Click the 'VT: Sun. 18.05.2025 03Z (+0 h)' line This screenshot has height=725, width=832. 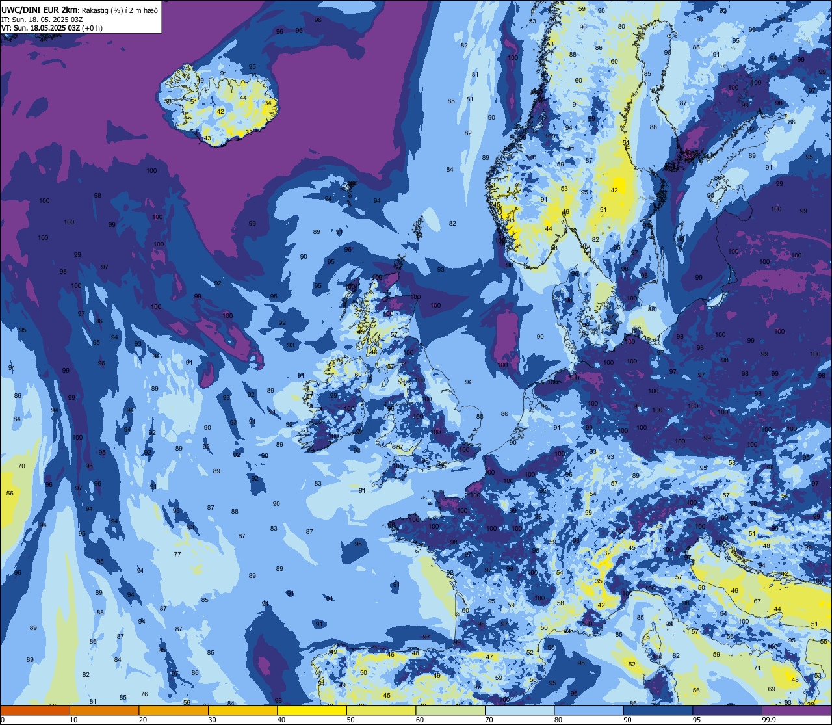(51, 27)
